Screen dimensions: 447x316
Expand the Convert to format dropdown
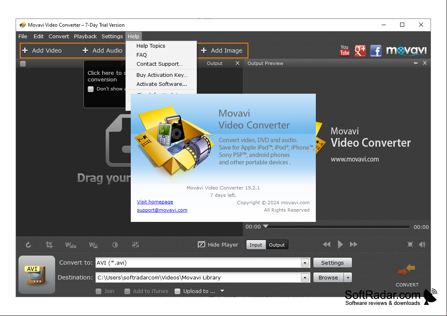[x=305, y=263]
